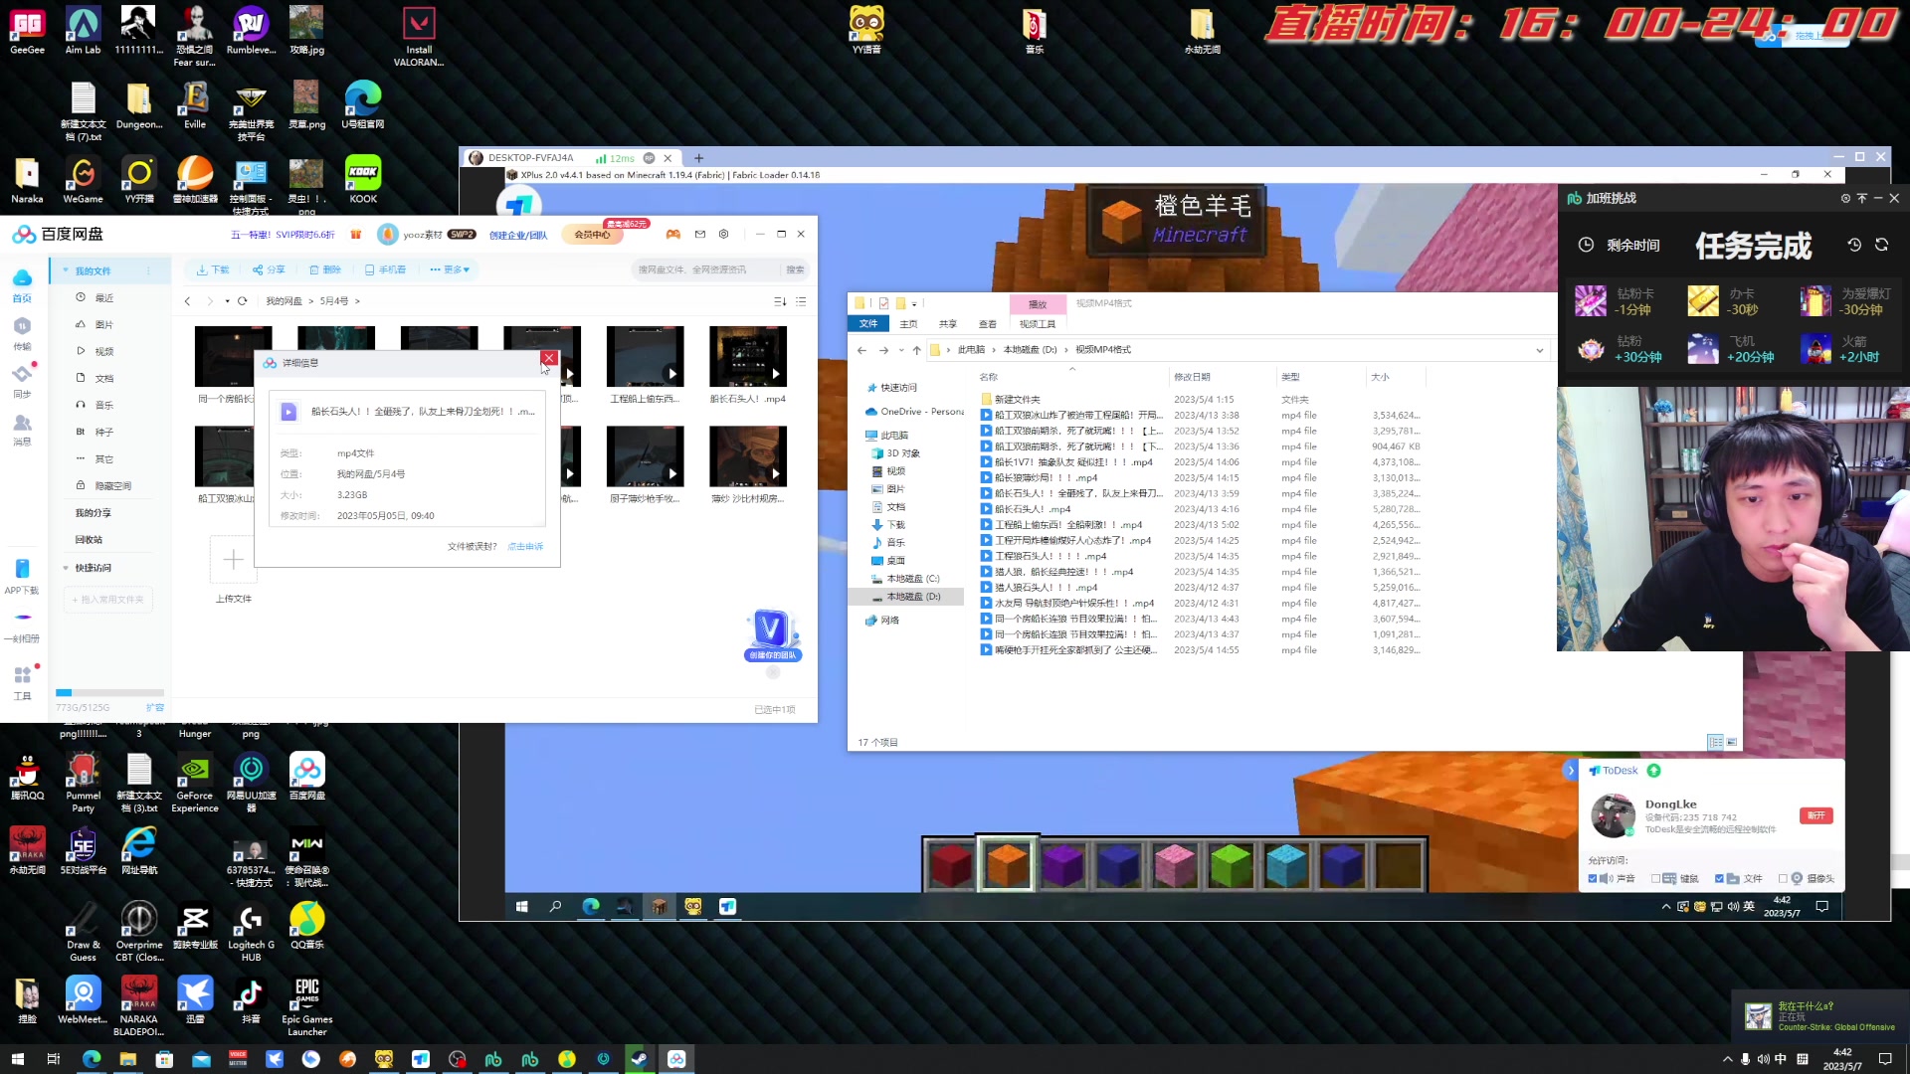The height and width of the screenshot is (1074, 1910).
Task: Switch File Explorer to large icons view
Action: [x=1732, y=742]
